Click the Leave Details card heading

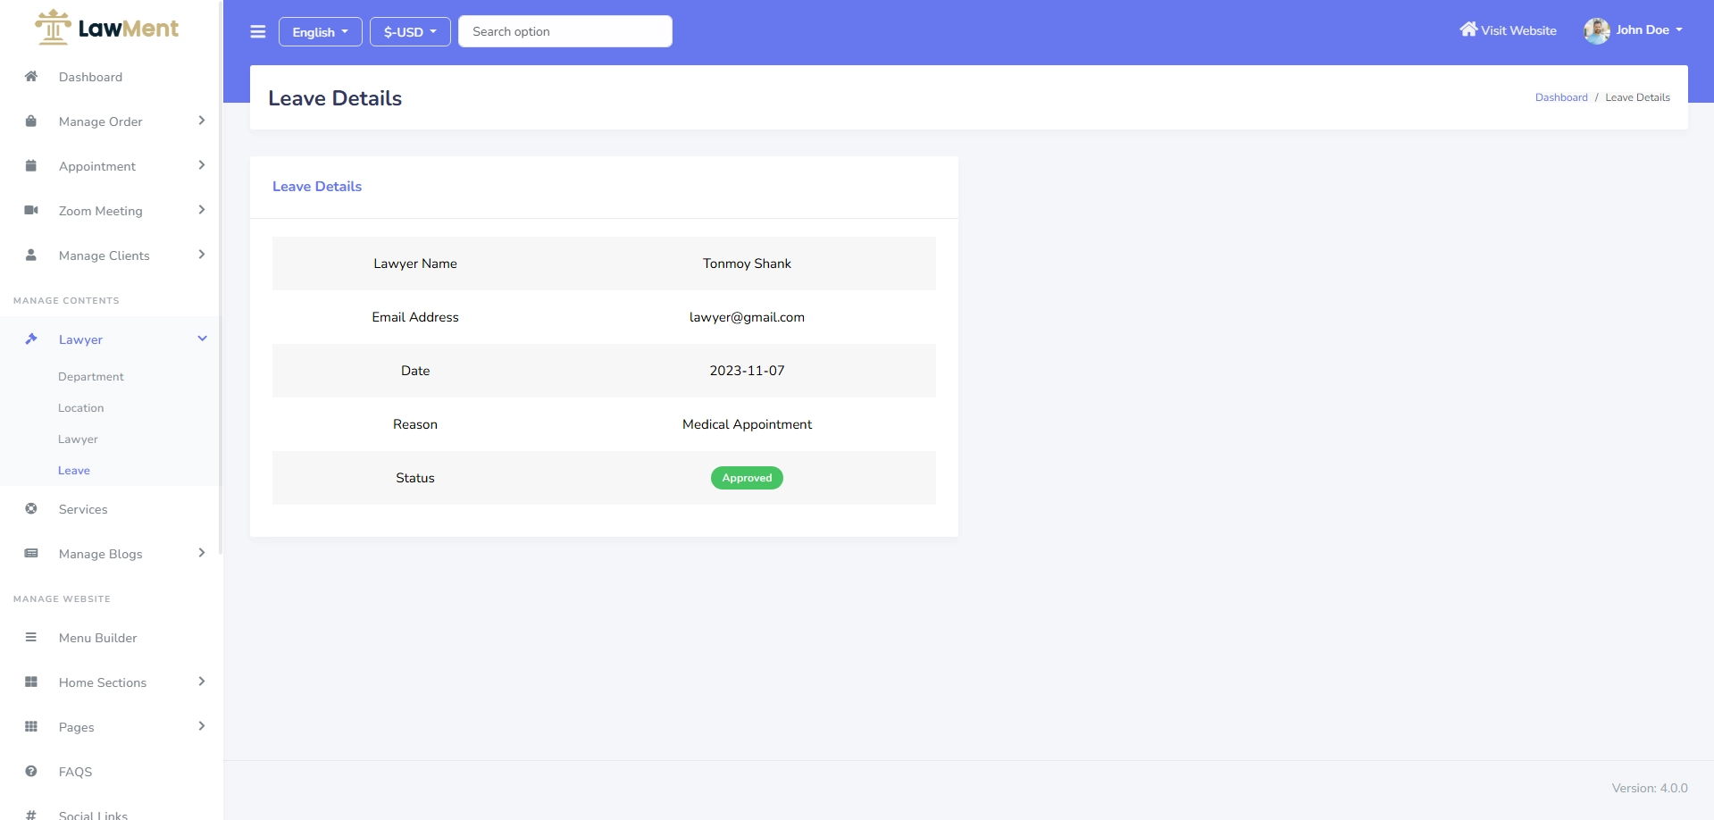click(317, 187)
